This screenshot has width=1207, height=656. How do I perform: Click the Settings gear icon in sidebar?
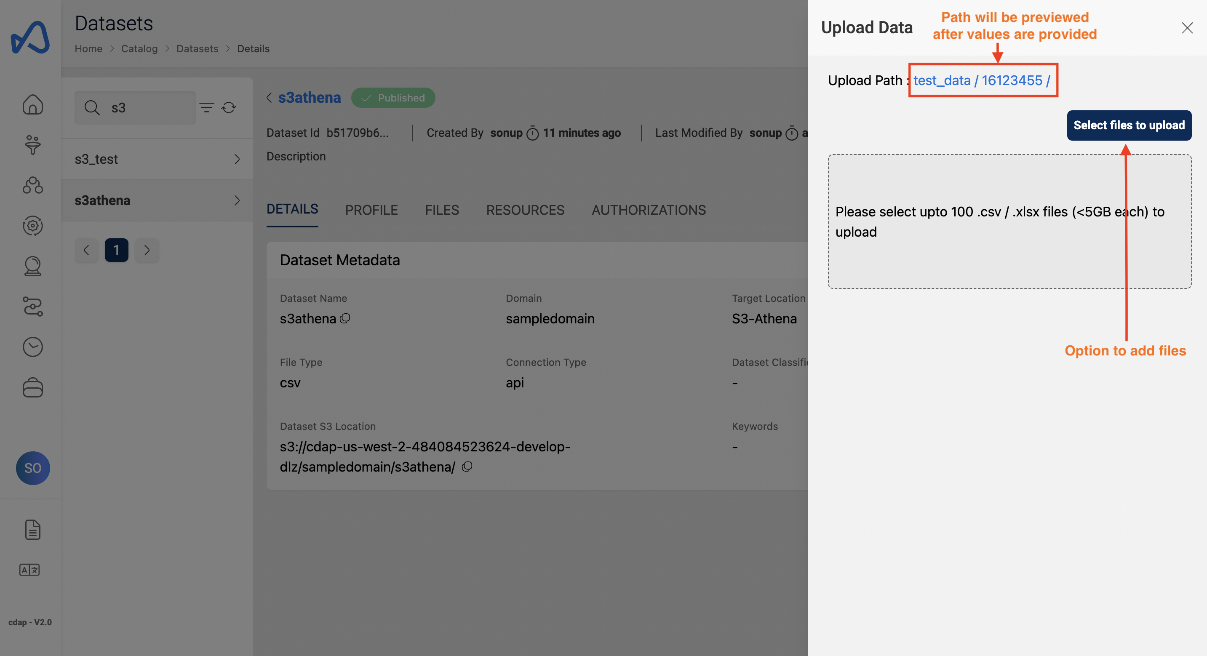[32, 227]
